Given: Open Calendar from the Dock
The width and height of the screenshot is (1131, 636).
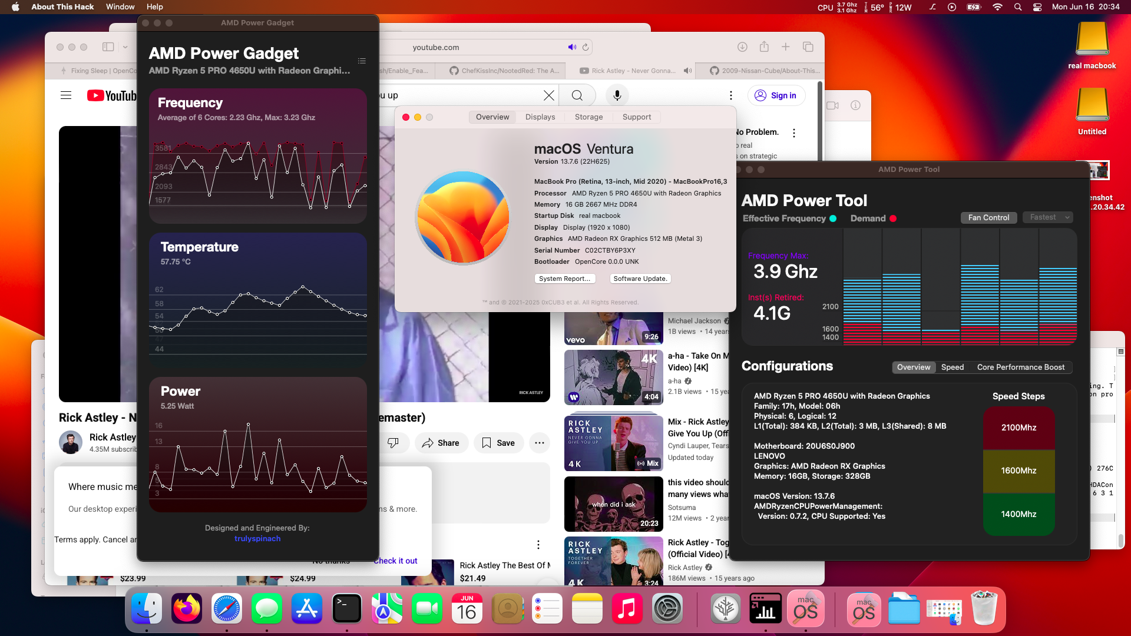Looking at the screenshot, I should coord(467,609).
